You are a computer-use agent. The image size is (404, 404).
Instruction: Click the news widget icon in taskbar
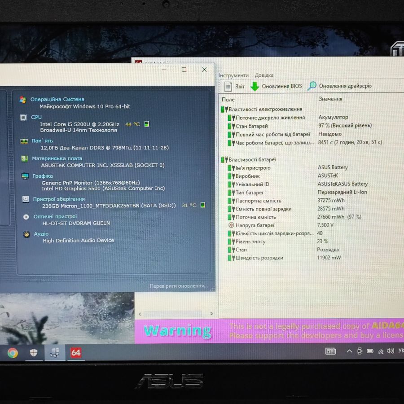pyautogui.click(x=330, y=351)
